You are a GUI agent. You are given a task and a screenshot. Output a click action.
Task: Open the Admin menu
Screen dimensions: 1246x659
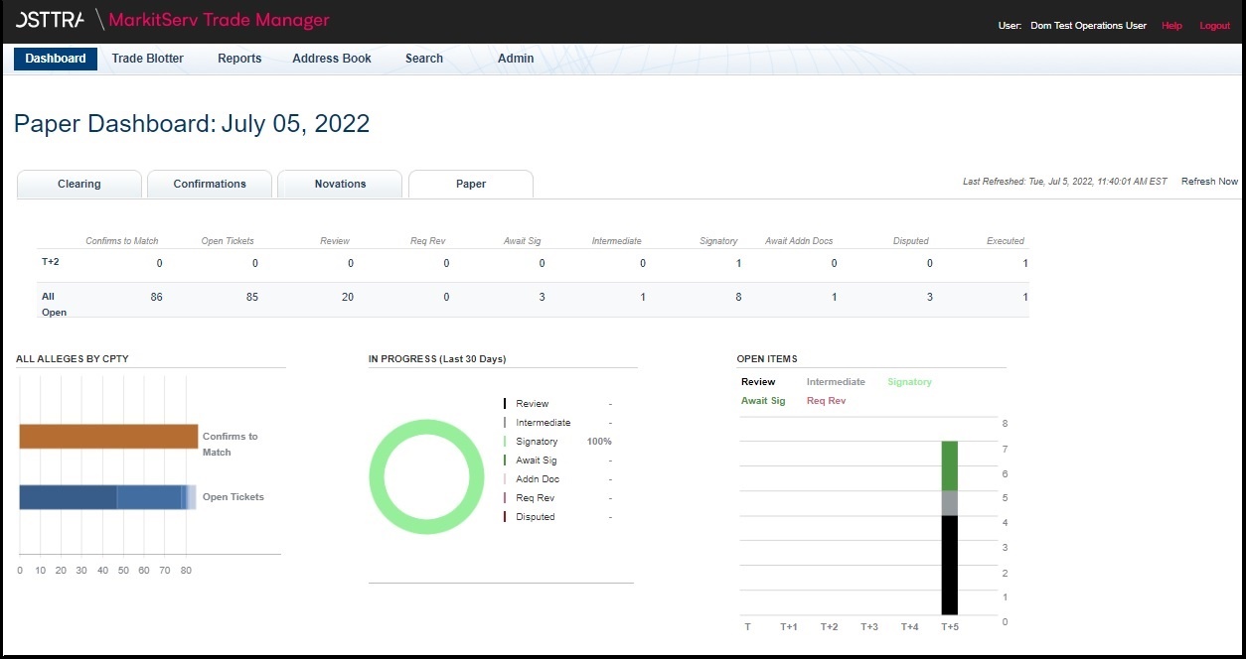516,59
